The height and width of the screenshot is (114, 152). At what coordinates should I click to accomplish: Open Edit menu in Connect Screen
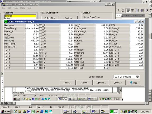point(9,8)
